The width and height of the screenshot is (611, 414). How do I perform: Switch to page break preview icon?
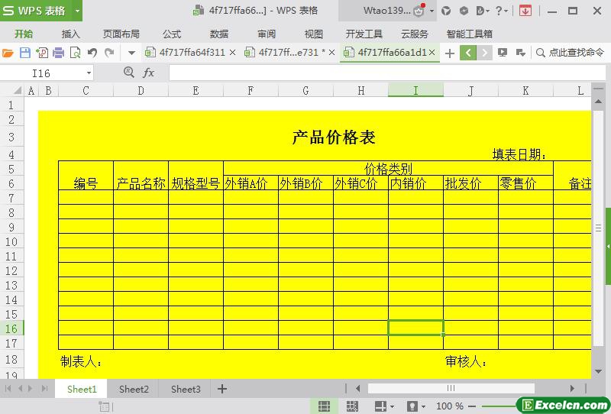coord(352,406)
